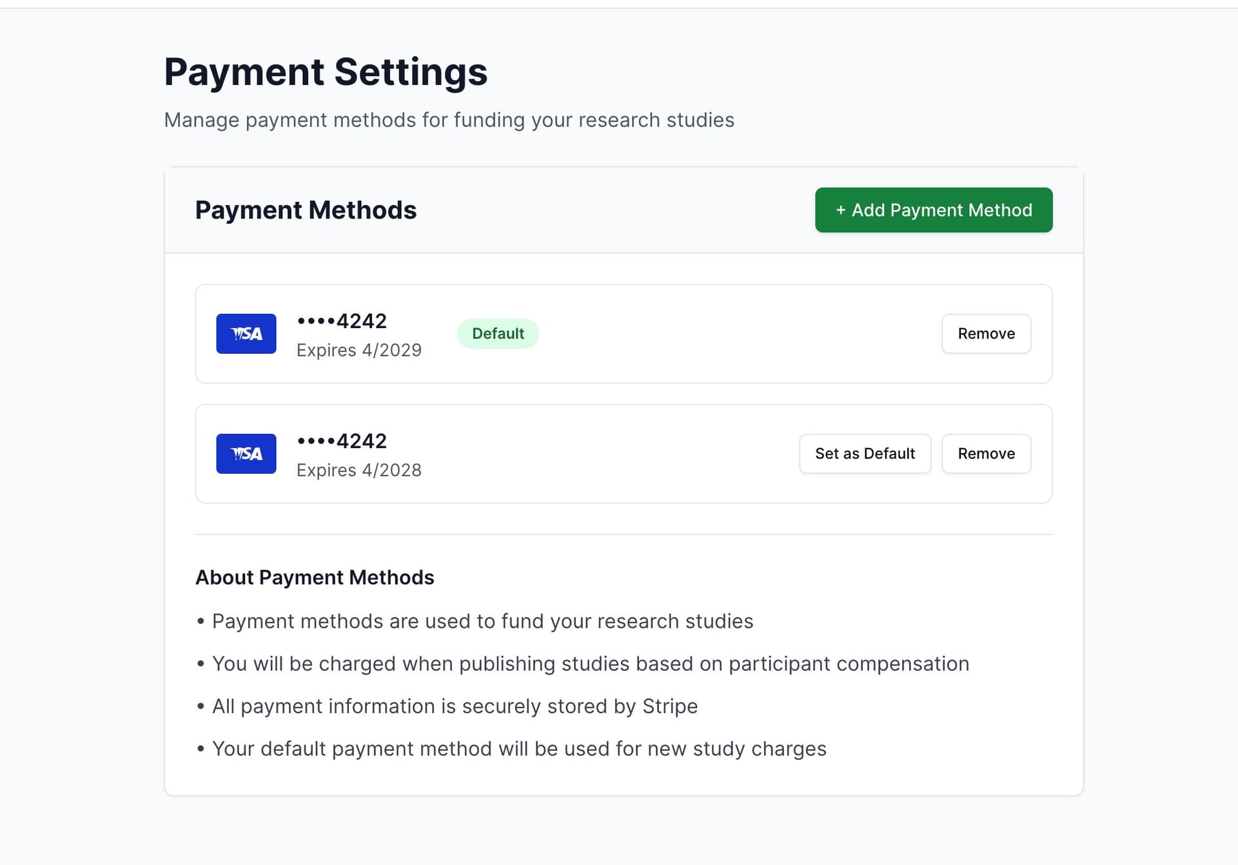The height and width of the screenshot is (865, 1238).
Task: Select the first card's payment method row
Action: click(x=624, y=333)
